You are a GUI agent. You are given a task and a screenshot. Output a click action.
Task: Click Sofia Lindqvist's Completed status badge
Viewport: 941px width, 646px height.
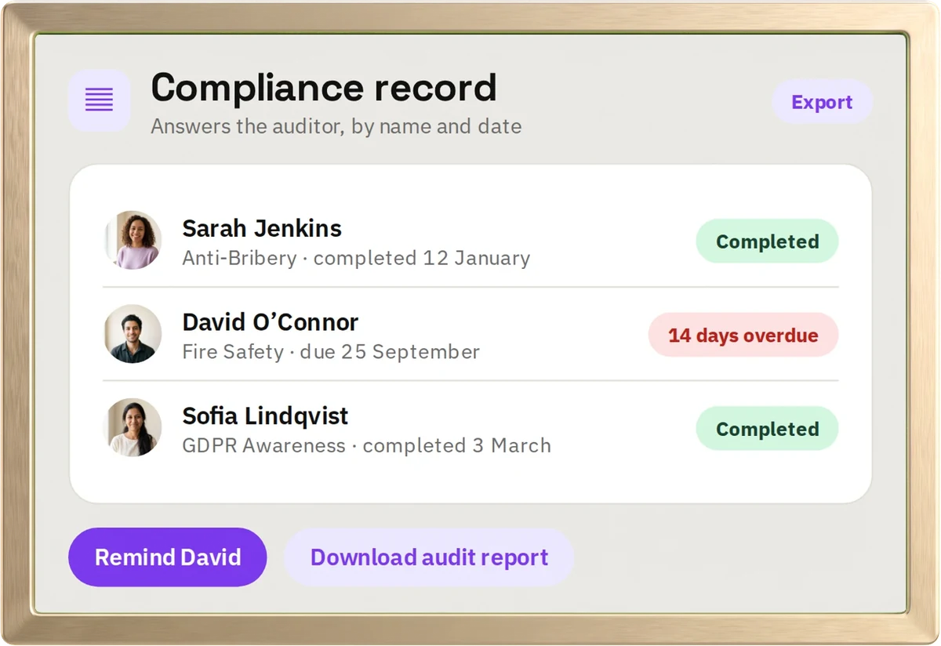(x=767, y=429)
